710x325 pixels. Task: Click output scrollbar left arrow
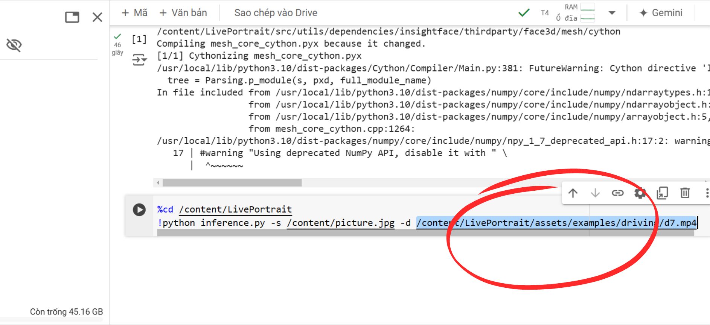pos(158,183)
